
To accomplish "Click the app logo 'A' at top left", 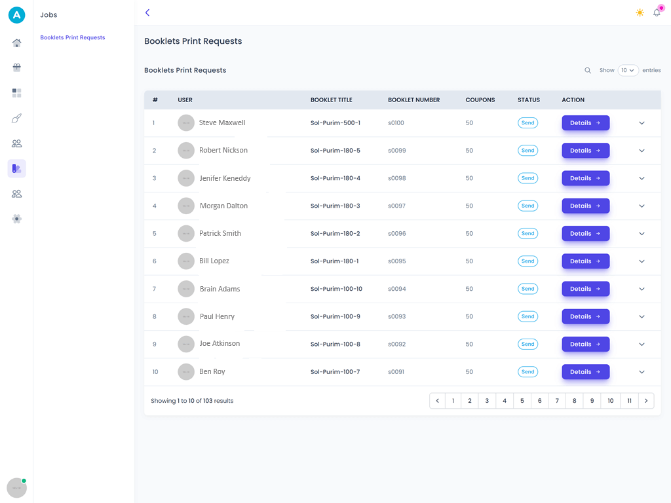I will point(16,15).
